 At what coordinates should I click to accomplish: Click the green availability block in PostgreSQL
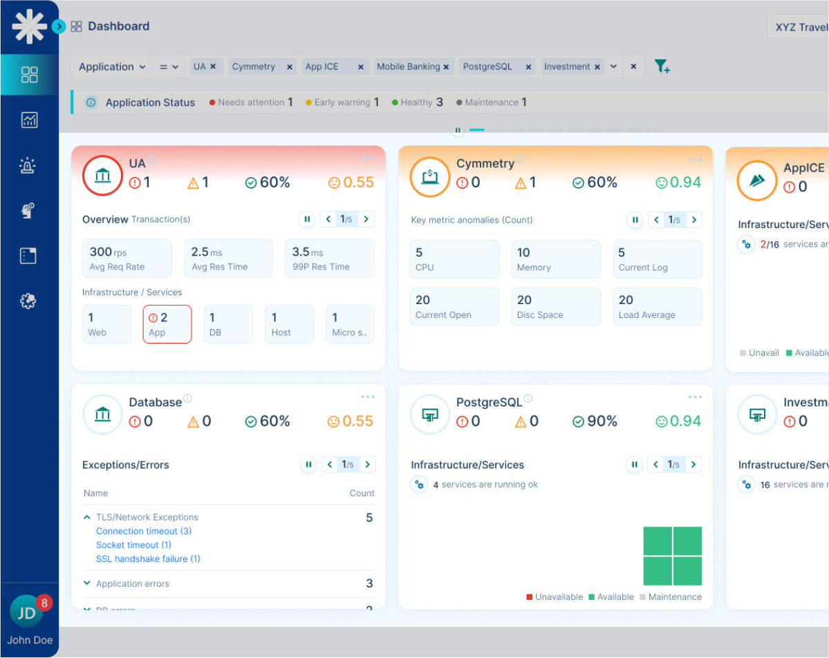(673, 556)
